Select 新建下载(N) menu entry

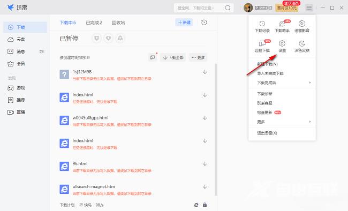pyautogui.click(x=267, y=64)
